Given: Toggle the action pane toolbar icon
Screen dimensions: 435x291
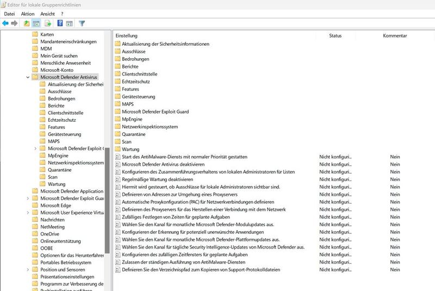Looking at the screenshot, I should click(70, 23).
